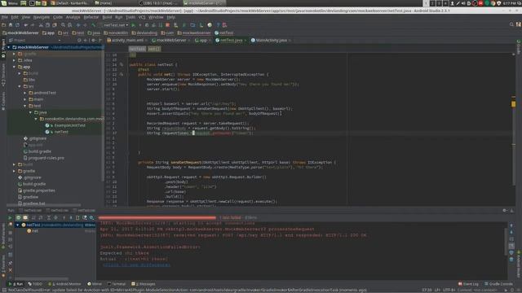Open the Analyze menu

tap(73, 17)
